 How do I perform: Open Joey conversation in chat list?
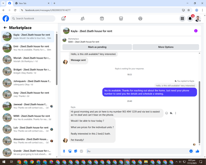coord(28,94)
